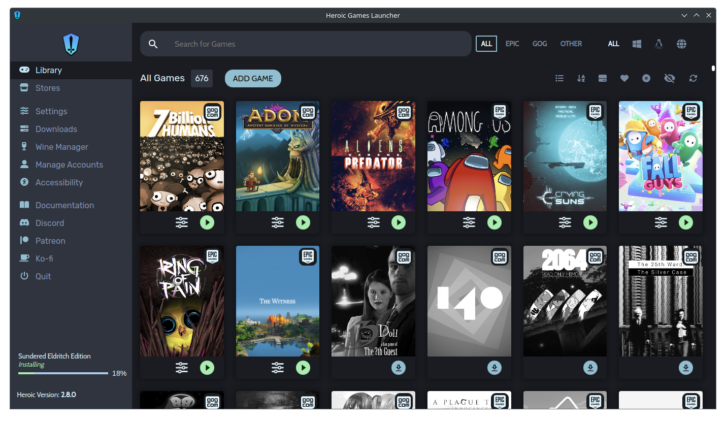Filter by browser games globe icon
This screenshot has height=421, width=726.
click(681, 44)
